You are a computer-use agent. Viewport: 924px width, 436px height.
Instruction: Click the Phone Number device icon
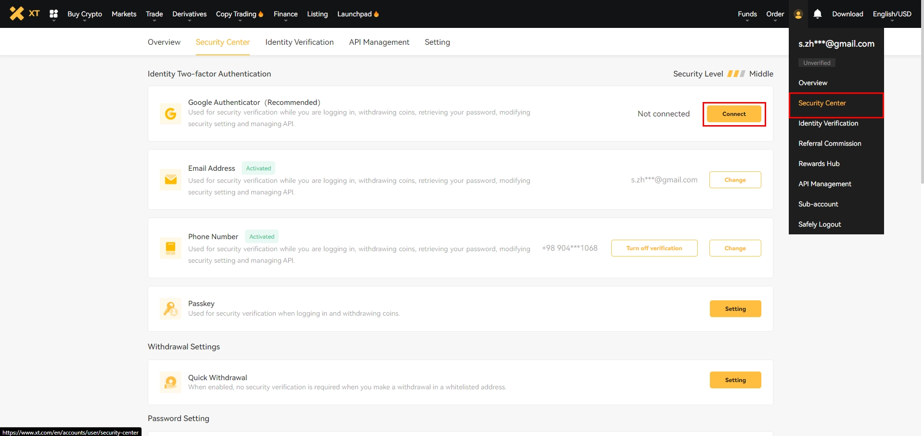click(x=170, y=248)
